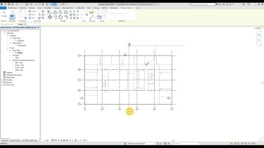Open the Architecture ribbon tab
Screen dimensions: 264x148
(x=12, y=8)
